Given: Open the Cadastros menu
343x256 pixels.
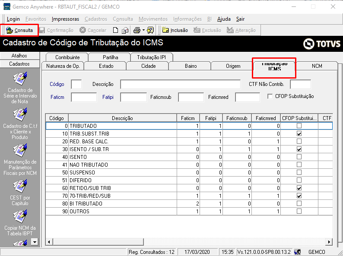Looking at the screenshot, I should click(x=96, y=19).
